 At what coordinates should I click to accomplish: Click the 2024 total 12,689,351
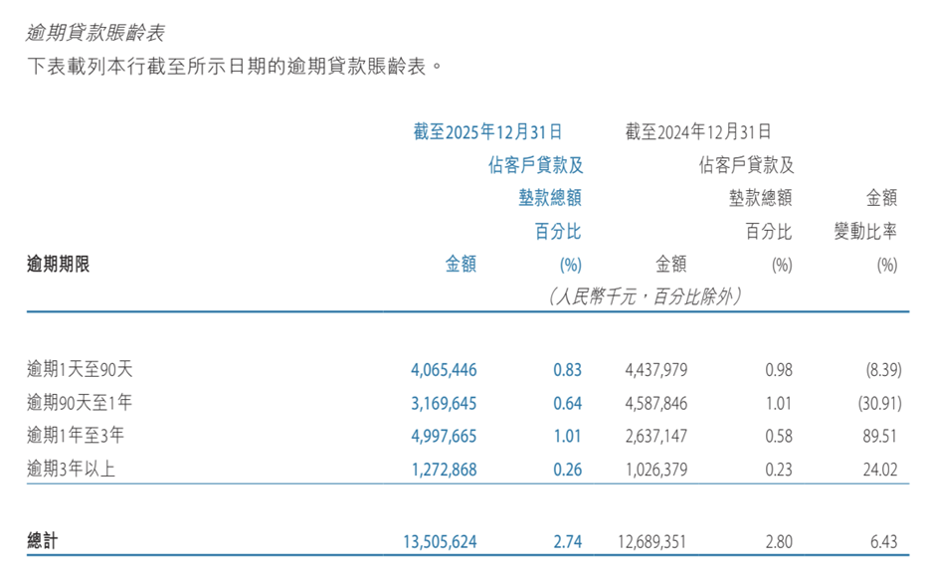[659, 543]
